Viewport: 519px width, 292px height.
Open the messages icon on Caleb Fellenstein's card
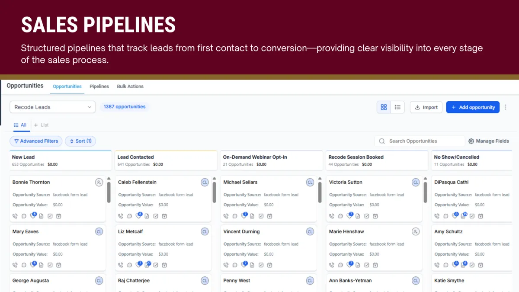[129, 216]
